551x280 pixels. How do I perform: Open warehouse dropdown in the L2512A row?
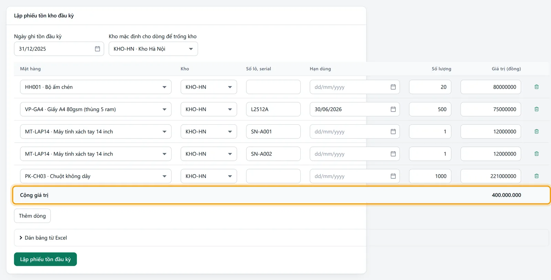click(209, 109)
